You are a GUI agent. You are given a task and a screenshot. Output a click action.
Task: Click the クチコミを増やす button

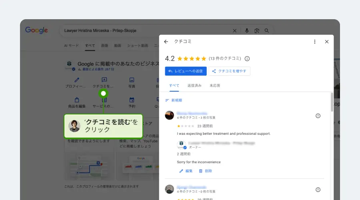[x=230, y=71]
